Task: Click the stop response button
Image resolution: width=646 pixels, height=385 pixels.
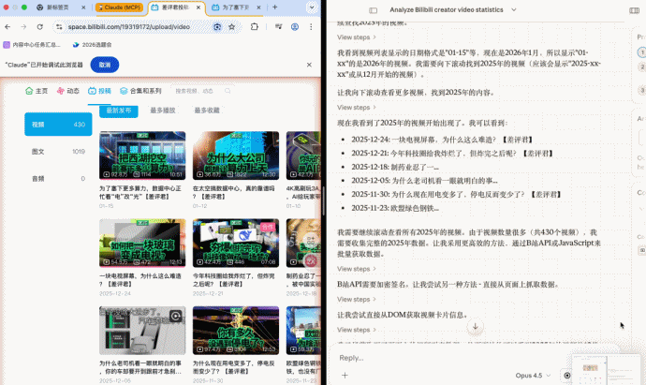Action: (566, 375)
